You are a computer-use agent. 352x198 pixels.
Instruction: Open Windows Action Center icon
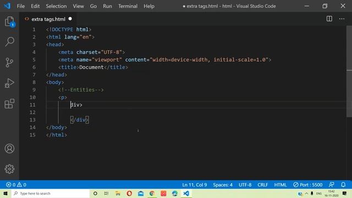[x=344, y=193]
